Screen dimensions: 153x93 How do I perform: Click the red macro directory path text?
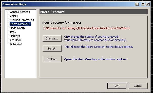[86, 28]
